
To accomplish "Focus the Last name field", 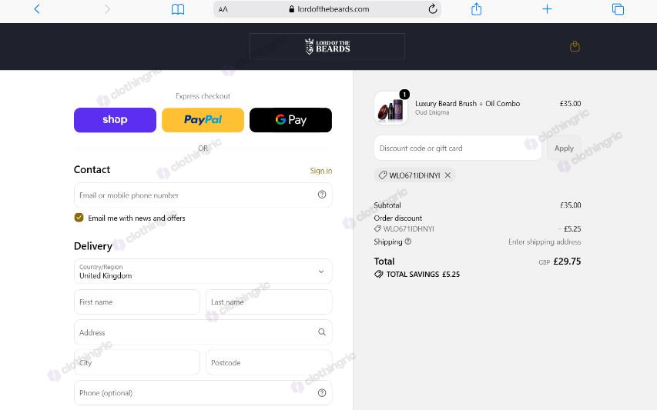I will pyautogui.click(x=269, y=302).
